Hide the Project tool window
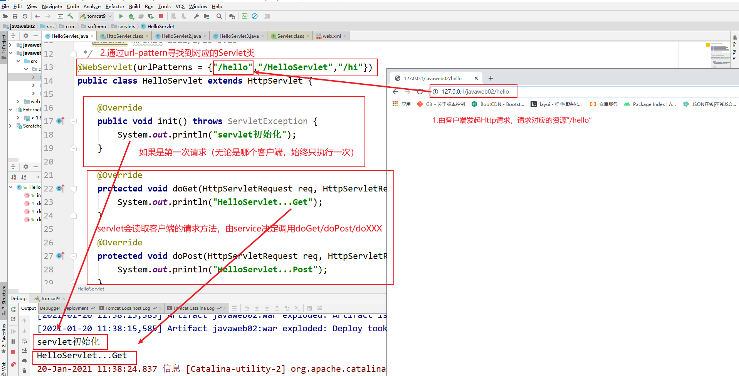The width and height of the screenshot is (739, 376). click(x=36, y=36)
